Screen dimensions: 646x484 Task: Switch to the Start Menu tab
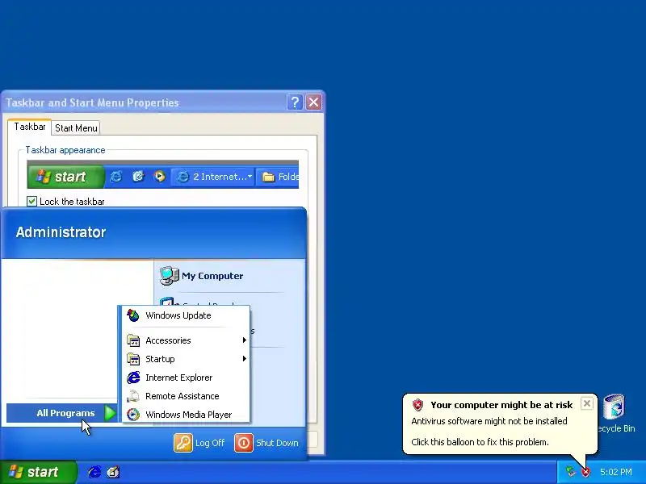[76, 128]
